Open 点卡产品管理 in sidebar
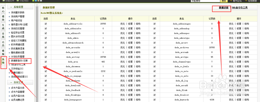This screenshot has height=102, width=260. click(18, 92)
